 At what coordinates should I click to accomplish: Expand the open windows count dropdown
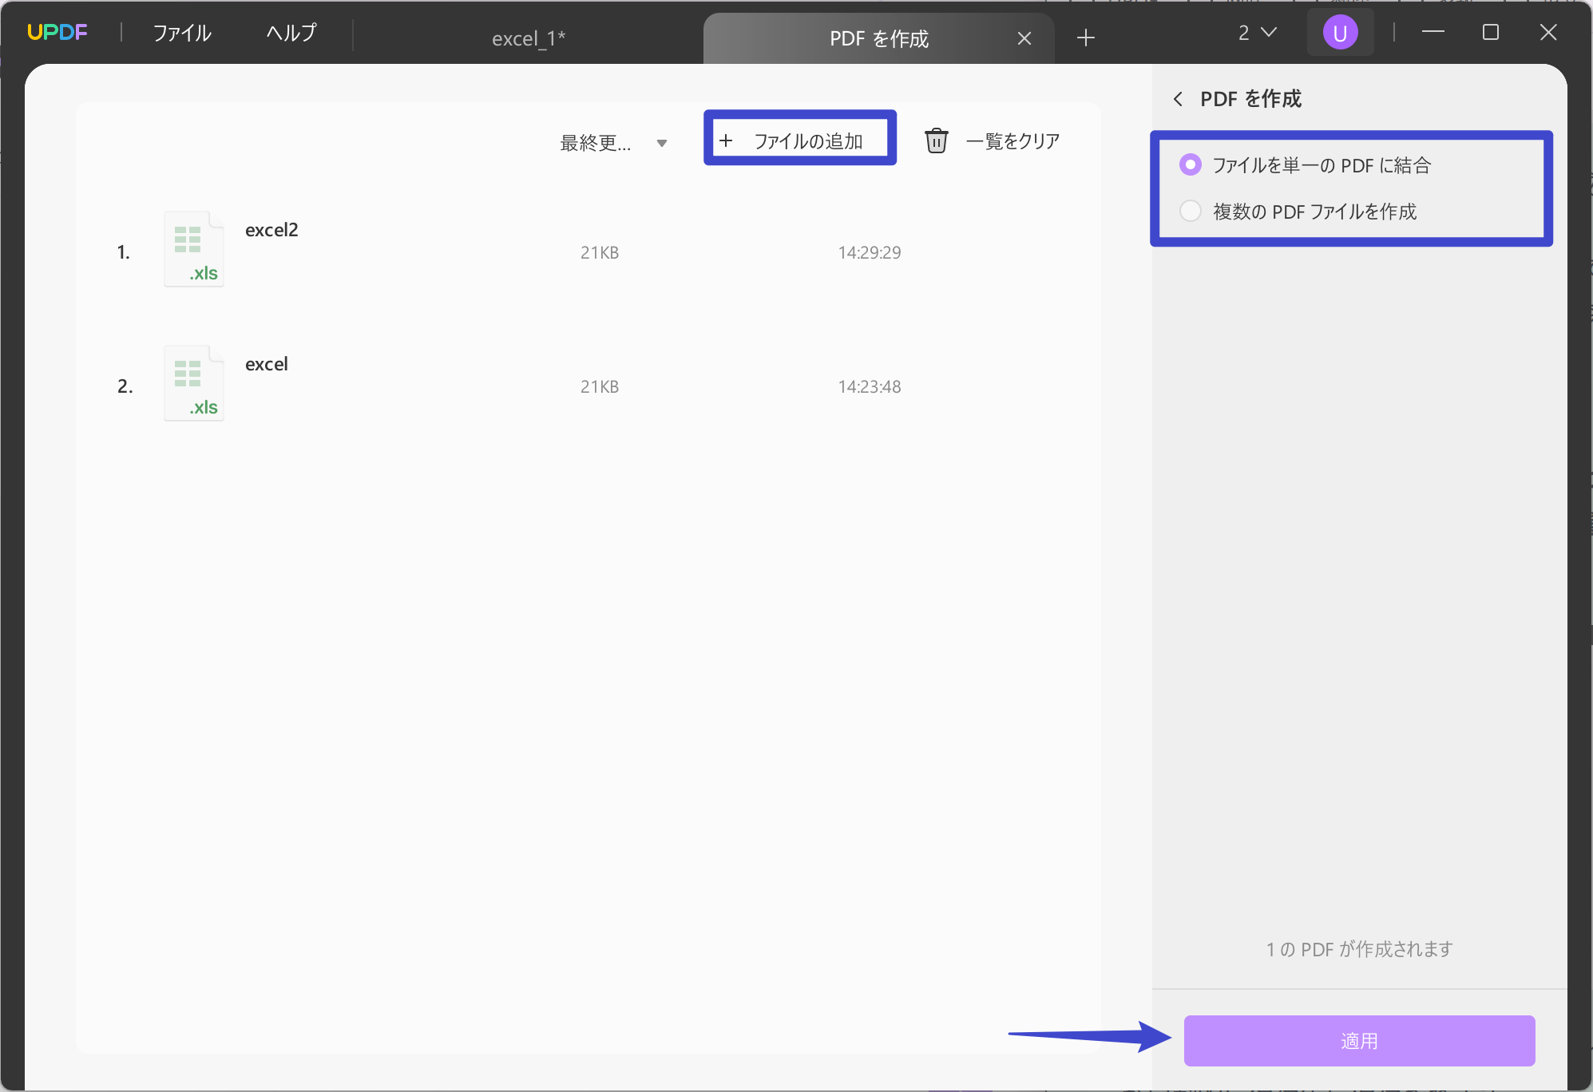[x=1257, y=33]
